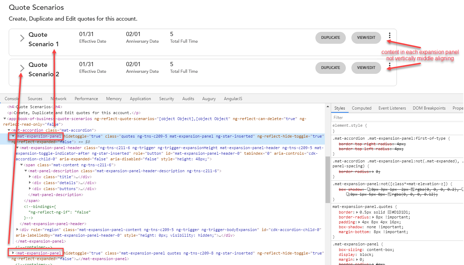Open Quote Scenario 2 three-dot actions menu
This screenshot has height=265, width=464.
[x=390, y=65]
